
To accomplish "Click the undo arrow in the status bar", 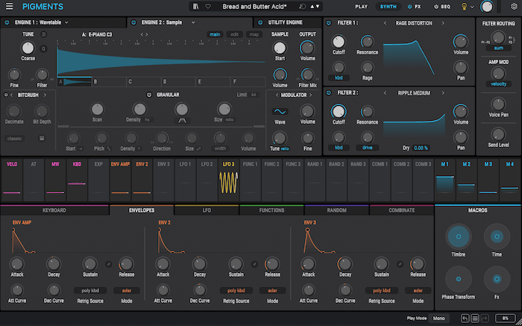I will [464, 318].
